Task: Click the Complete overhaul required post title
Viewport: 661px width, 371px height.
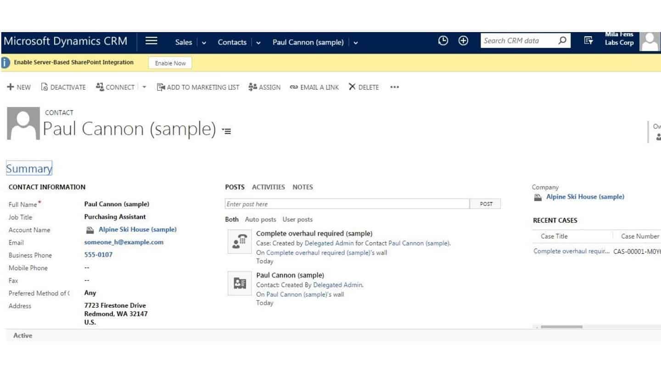Action: coord(314,233)
